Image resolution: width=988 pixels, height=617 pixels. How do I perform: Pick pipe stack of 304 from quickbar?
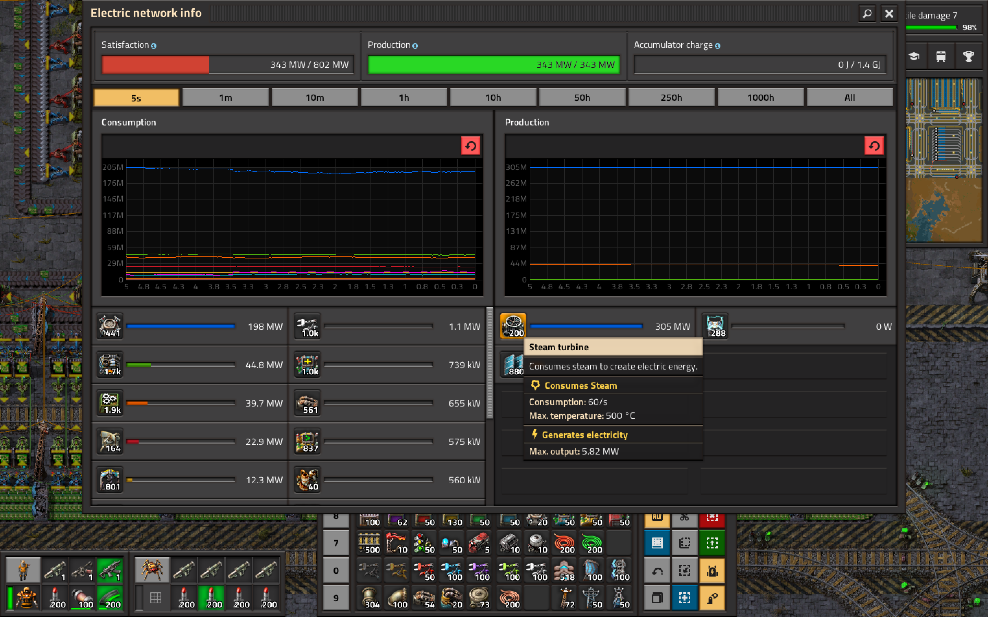[369, 598]
